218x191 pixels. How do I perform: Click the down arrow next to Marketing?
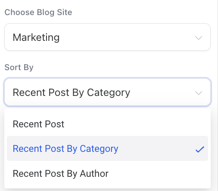(x=199, y=38)
